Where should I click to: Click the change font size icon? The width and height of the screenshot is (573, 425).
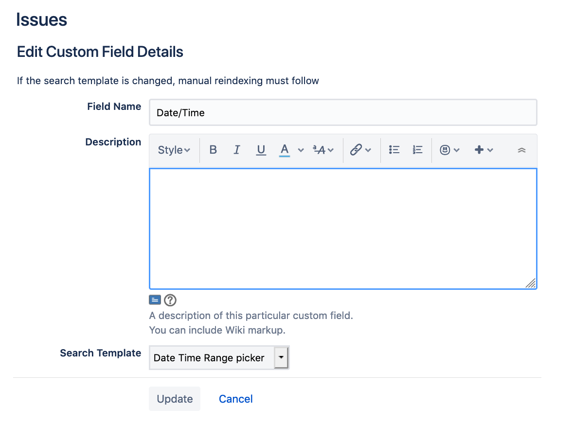pos(320,150)
